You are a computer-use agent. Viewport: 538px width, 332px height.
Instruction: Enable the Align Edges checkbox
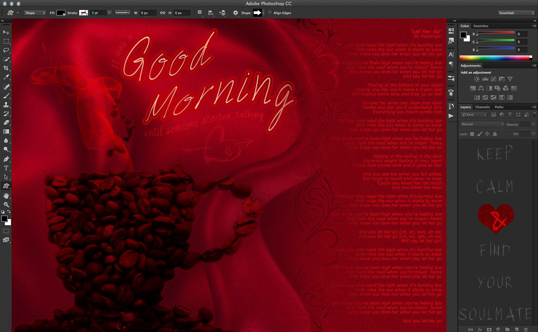coord(270,13)
